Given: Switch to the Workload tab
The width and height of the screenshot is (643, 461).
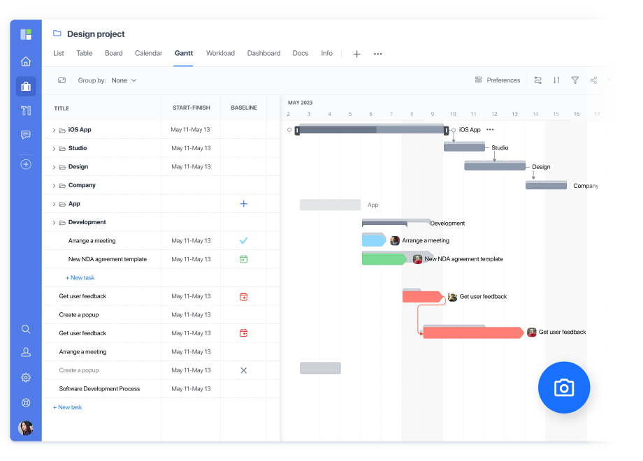Looking at the screenshot, I should (220, 53).
